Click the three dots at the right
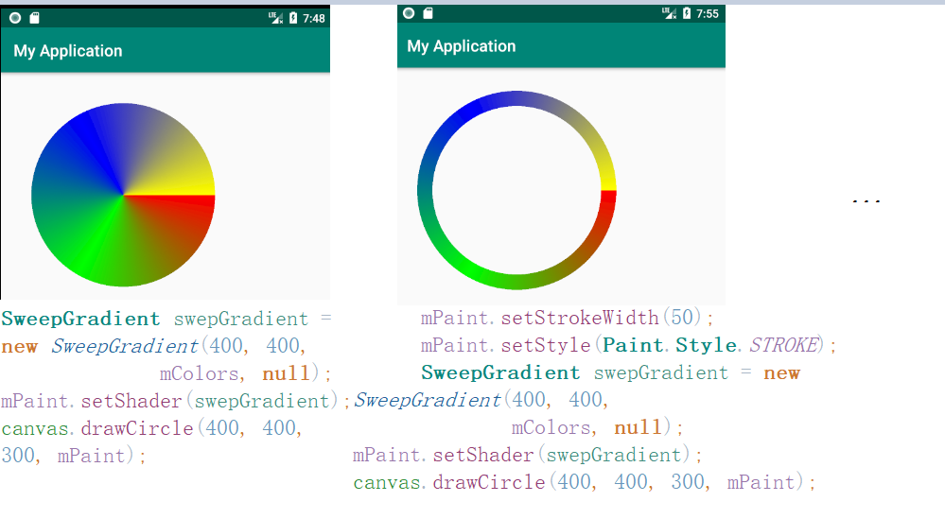This screenshot has width=945, height=519. pos(866,201)
